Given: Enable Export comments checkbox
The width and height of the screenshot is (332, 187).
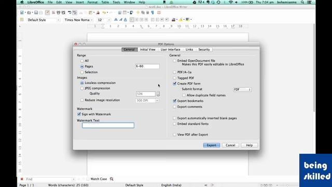Looking at the screenshot, I should click(174, 107).
